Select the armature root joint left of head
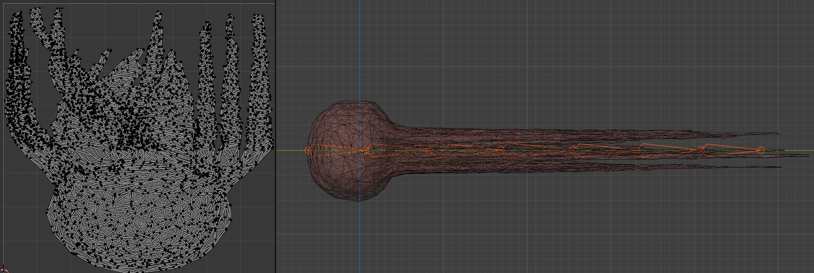This screenshot has height=273, width=814. click(x=308, y=151)
